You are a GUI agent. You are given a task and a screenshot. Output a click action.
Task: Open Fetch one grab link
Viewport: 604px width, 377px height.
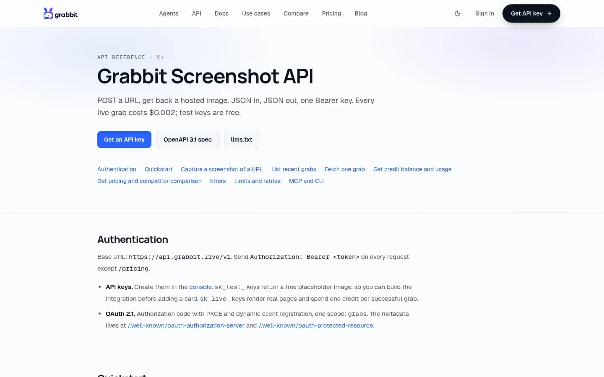tap(345, 169)
